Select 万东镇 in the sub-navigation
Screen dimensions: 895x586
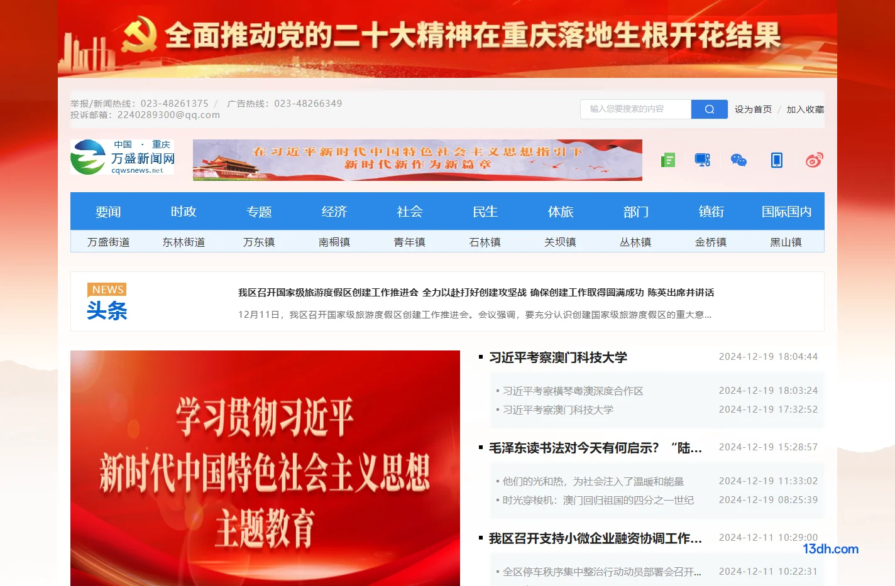(x=259, y=242)
